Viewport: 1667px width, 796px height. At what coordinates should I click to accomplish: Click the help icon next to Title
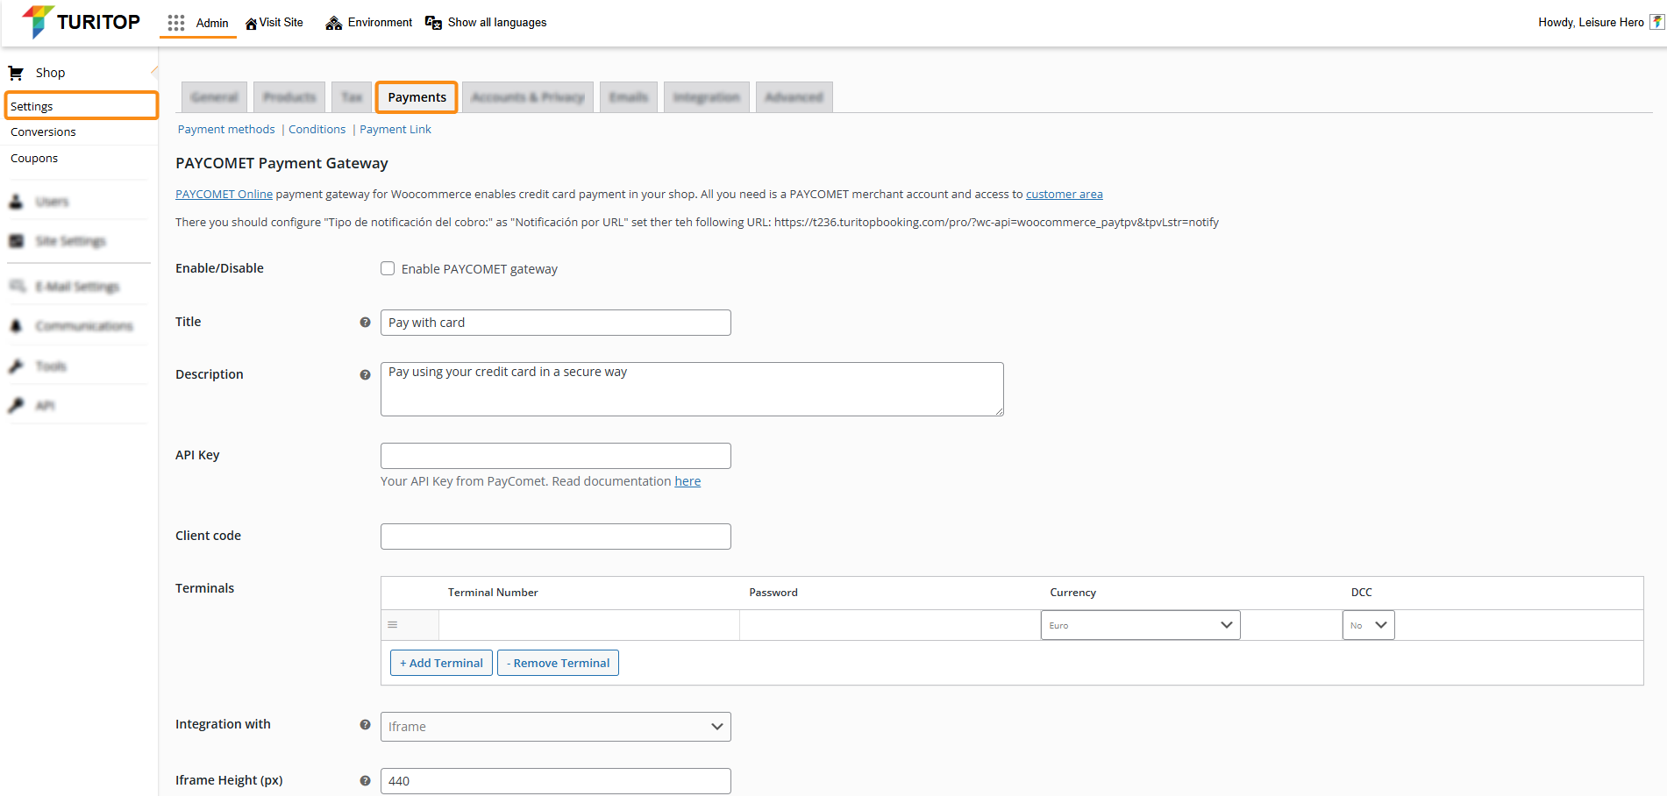(x=365, y=323)
